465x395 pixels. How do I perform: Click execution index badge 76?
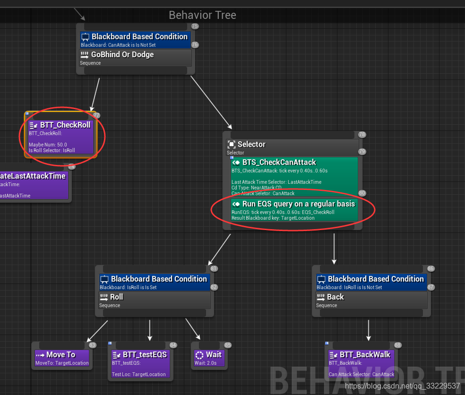pos(195,45)
